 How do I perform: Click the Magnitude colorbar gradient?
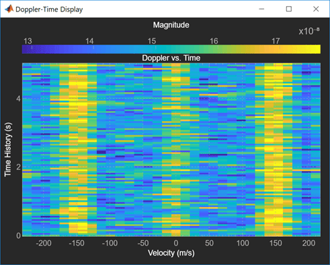coord(171,49)
